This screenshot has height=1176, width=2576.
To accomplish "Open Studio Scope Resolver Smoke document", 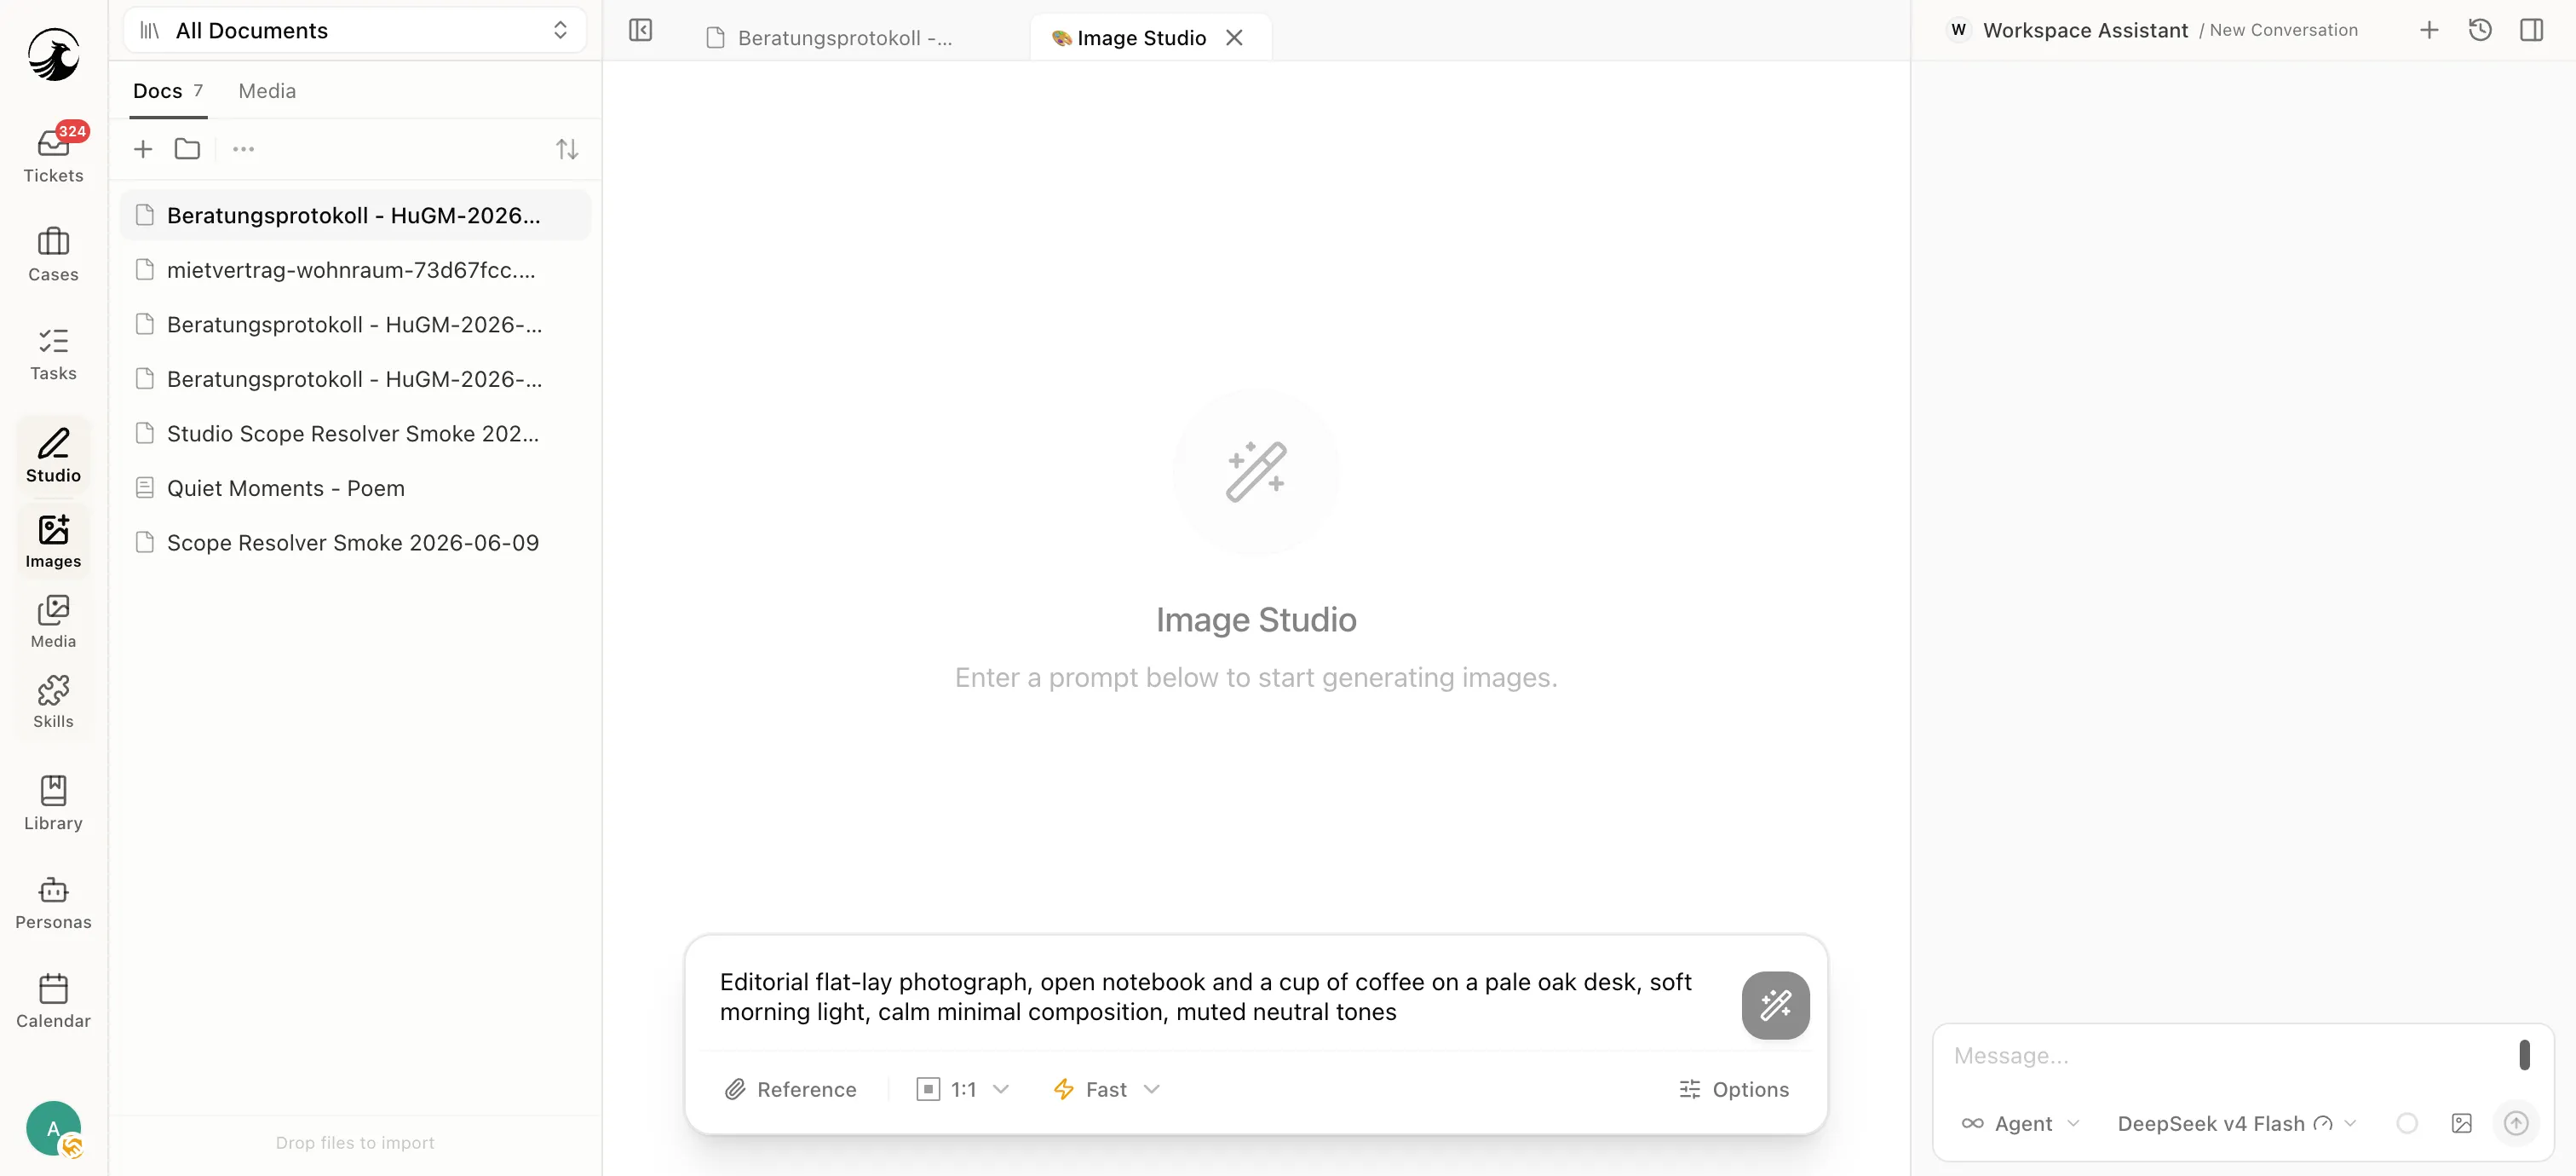I will pyautogui.click(x=355, y=433).
